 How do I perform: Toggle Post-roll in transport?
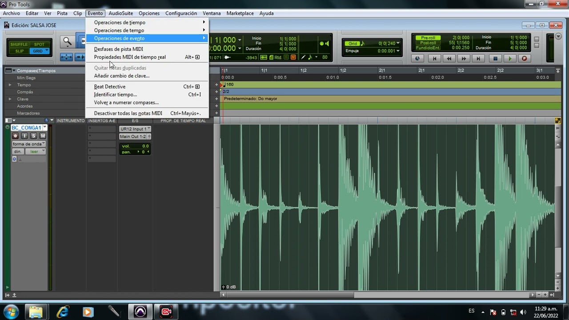coord(428,43)
